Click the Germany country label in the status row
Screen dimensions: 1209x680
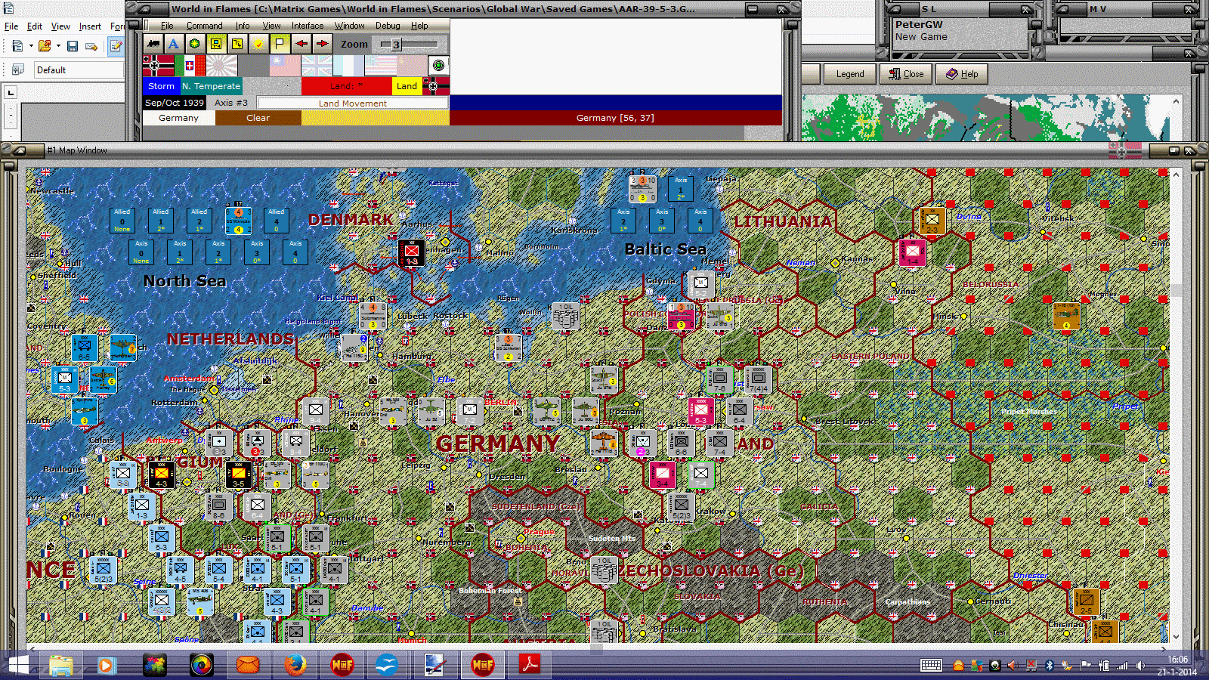coord(179,118)
